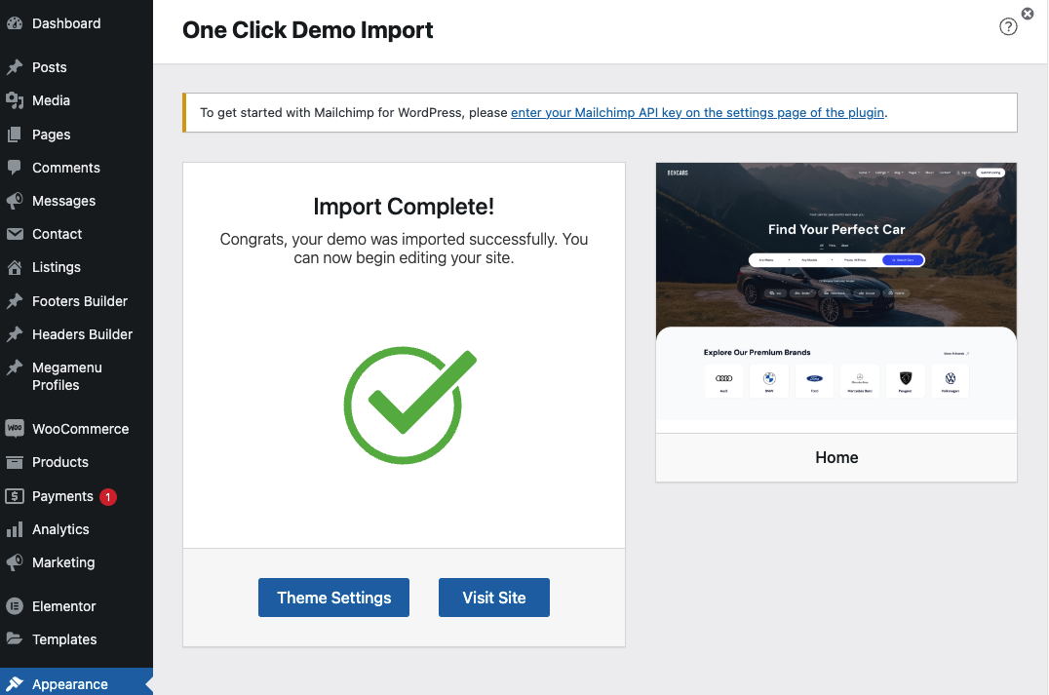The width and height of the screenshot is (1049, 695).
Task: Click the Media icon in sidebar
Action: (15, 100)
